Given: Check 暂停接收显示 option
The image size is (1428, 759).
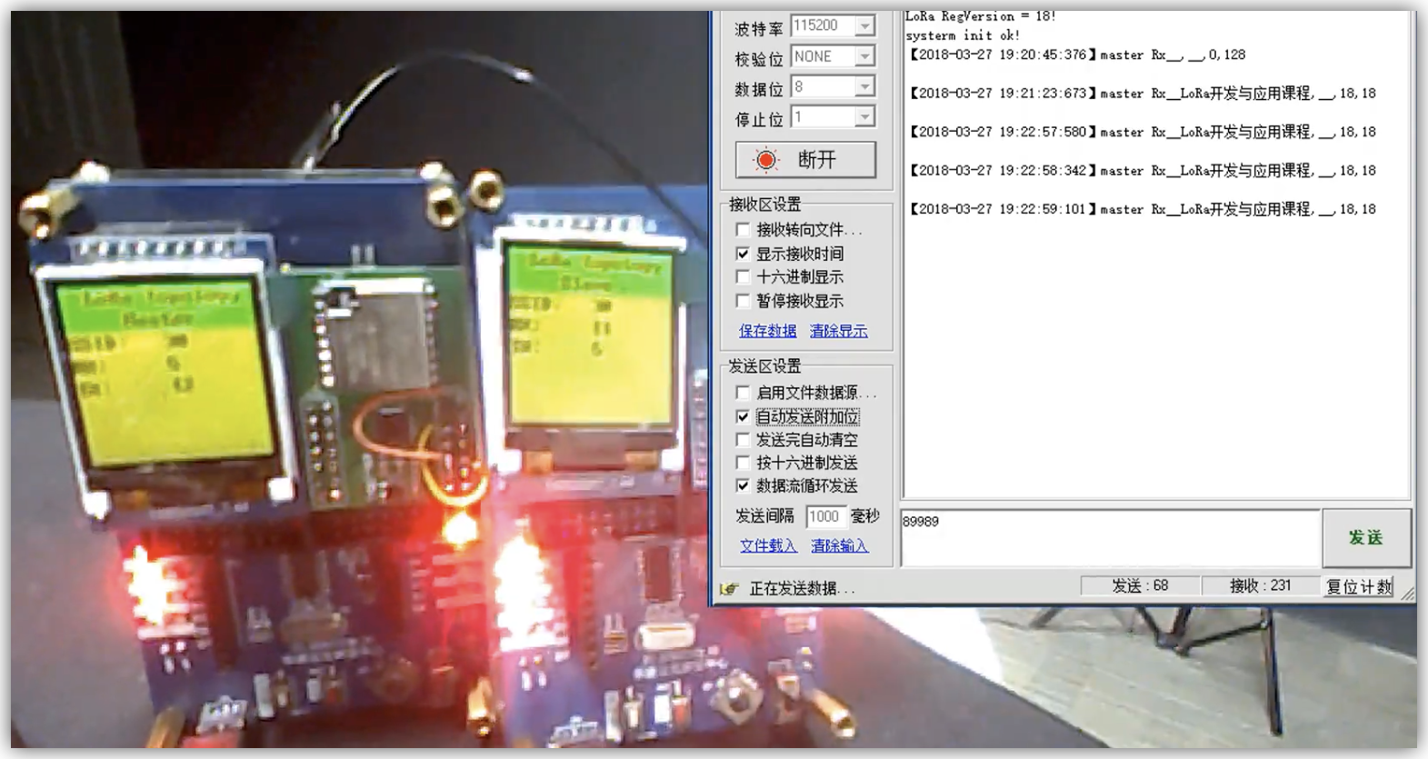Looking at the screenshot, I should click(743, 301).
